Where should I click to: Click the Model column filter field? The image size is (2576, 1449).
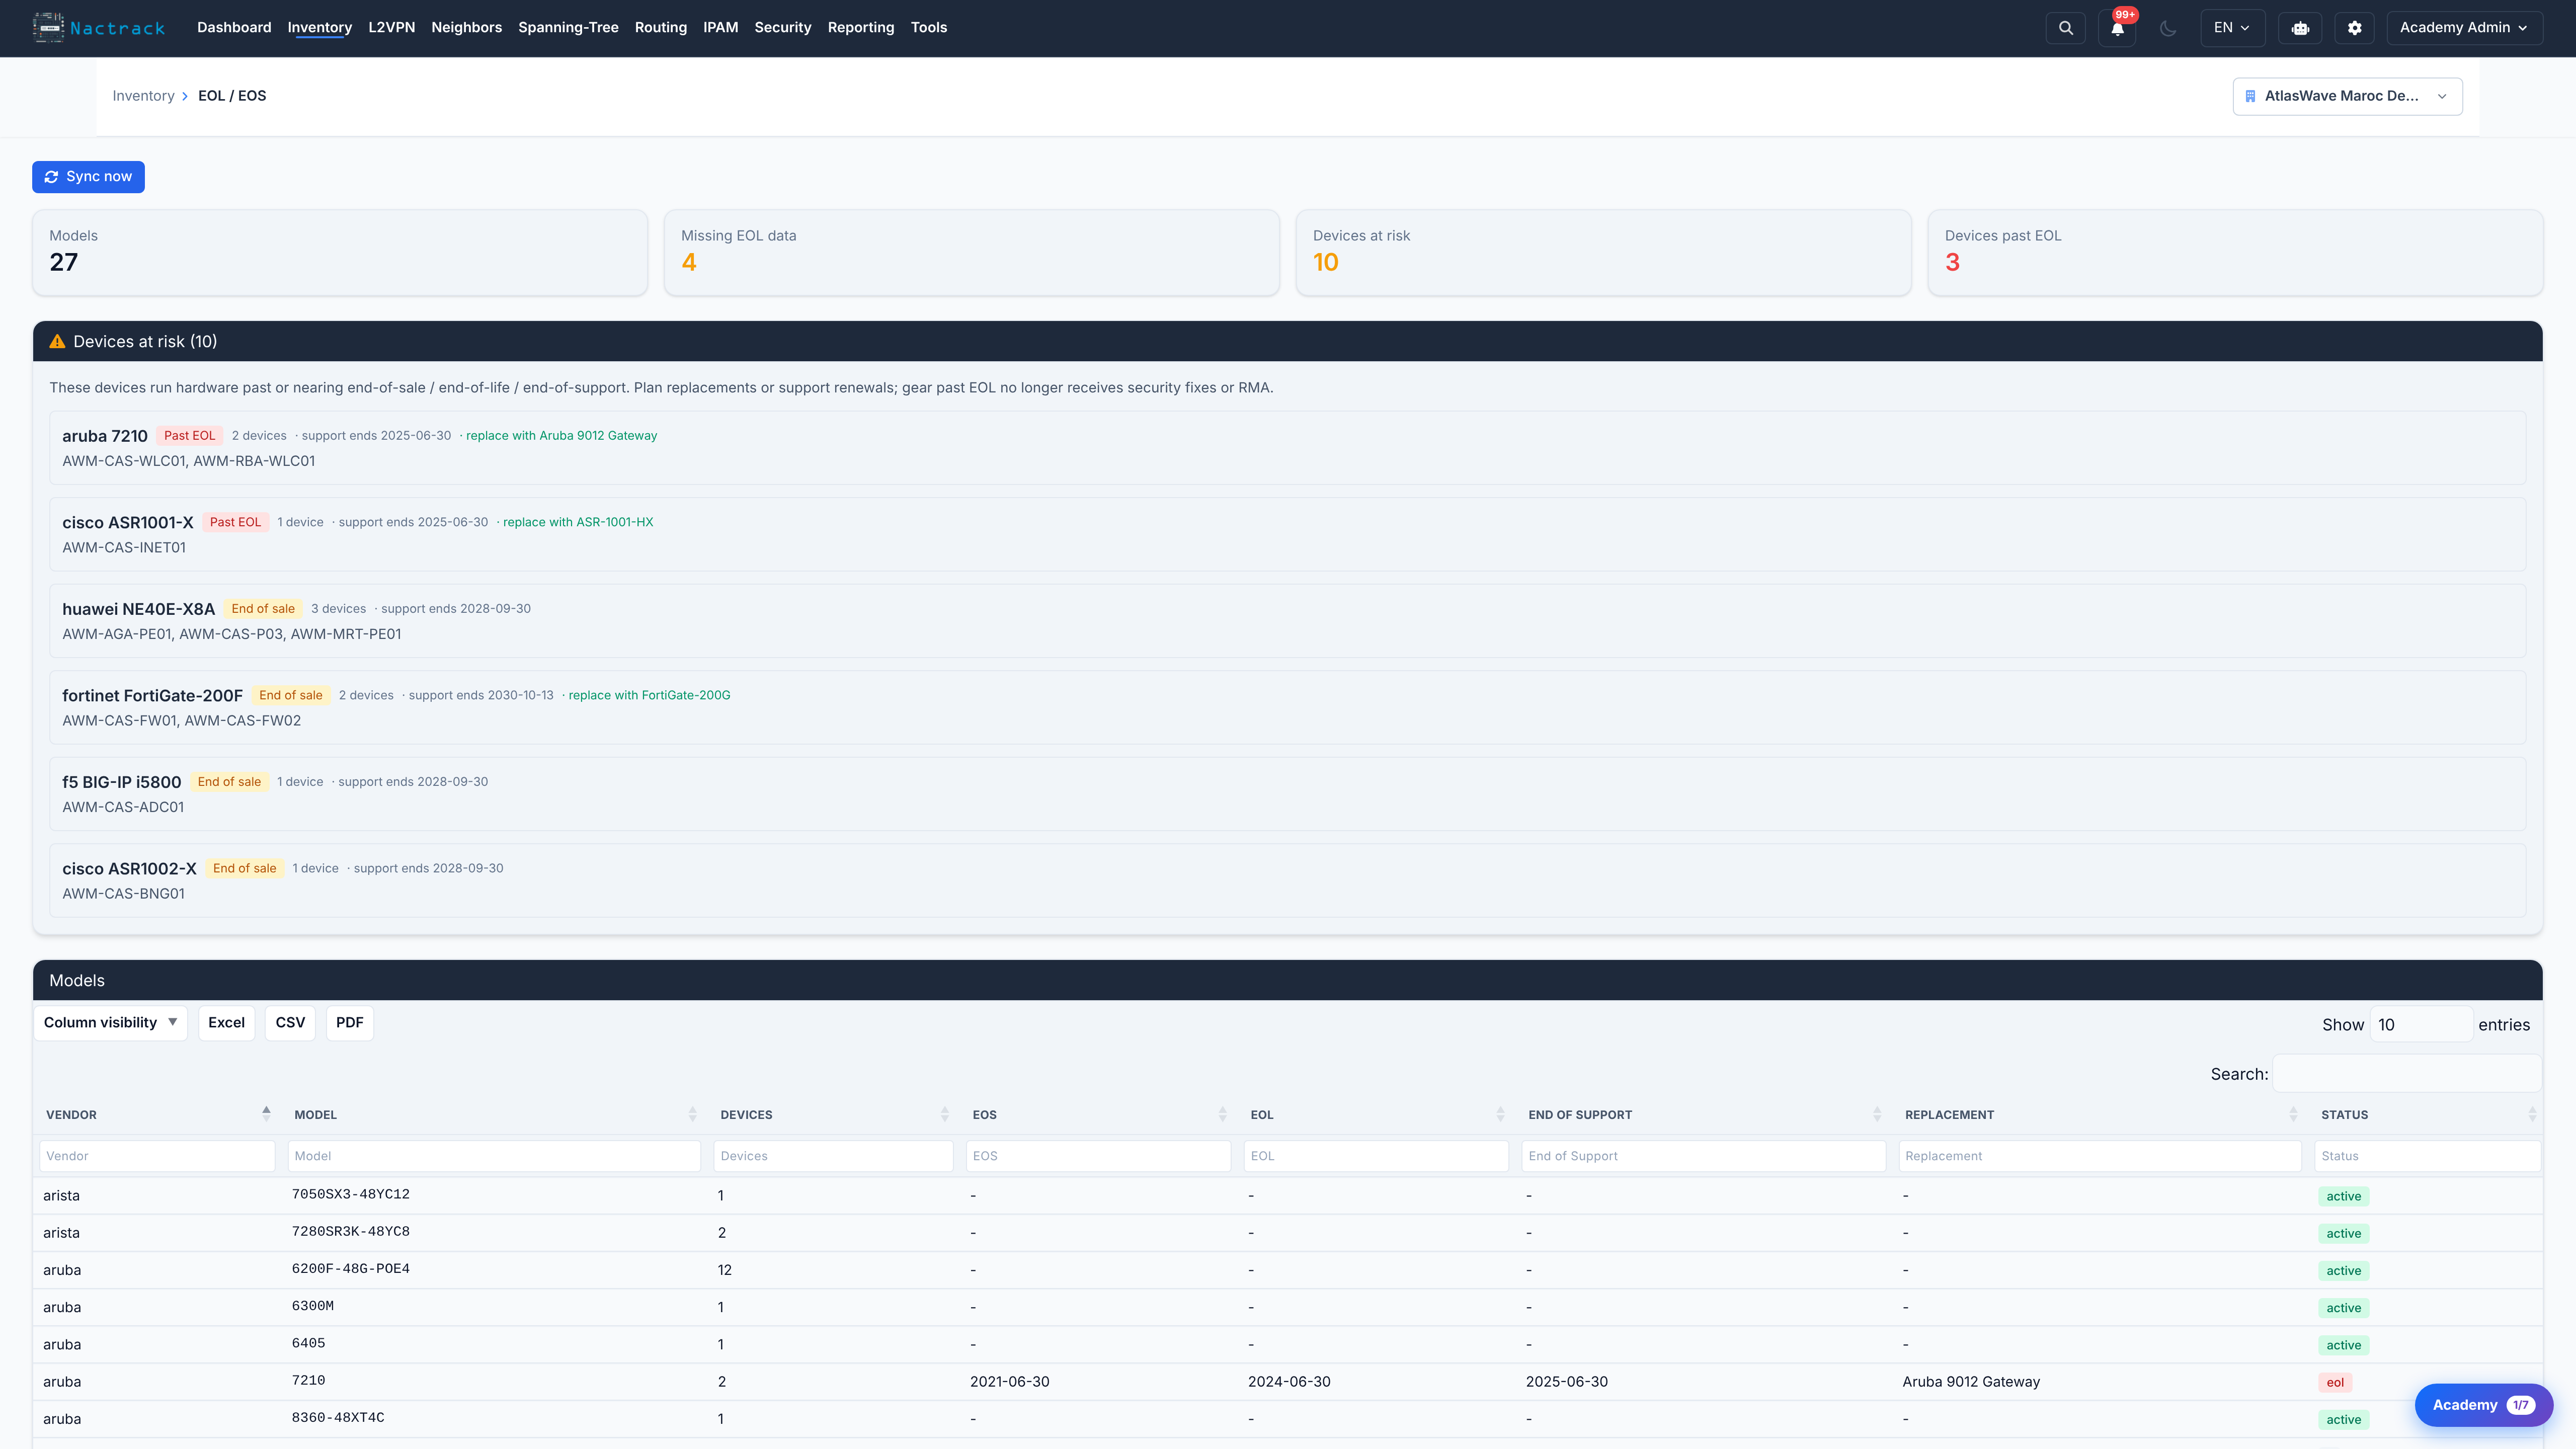tap(494, 1156)
